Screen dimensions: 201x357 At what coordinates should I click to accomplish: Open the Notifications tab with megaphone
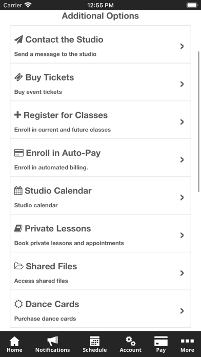53,344
